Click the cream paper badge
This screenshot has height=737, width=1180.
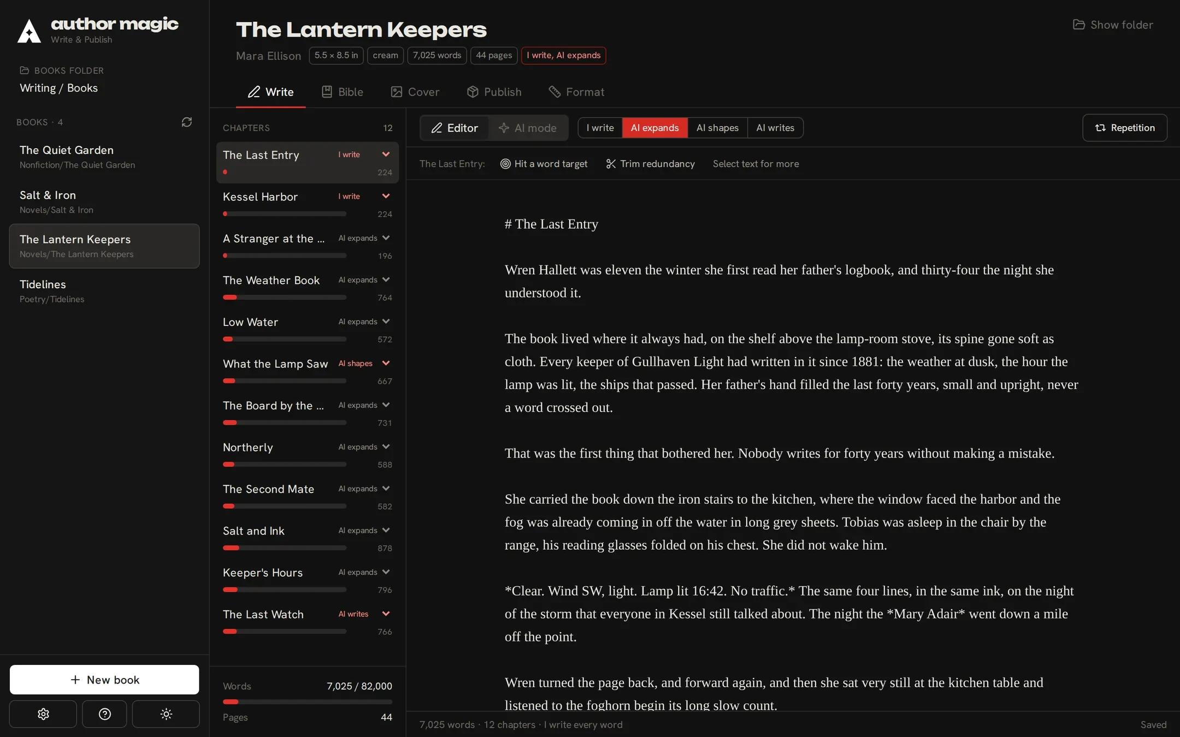(x=385, y=55)
